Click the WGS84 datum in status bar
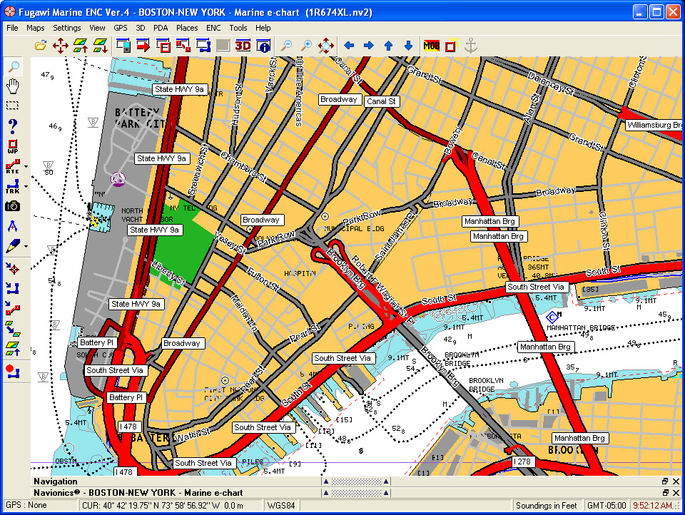This screenshot has height=515, width=685. pyautogui.click(x=281, y=506)
